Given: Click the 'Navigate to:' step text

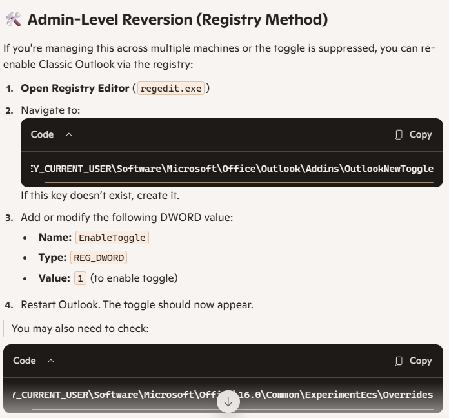Looking at the screenshot, I should tap(50, 110).
